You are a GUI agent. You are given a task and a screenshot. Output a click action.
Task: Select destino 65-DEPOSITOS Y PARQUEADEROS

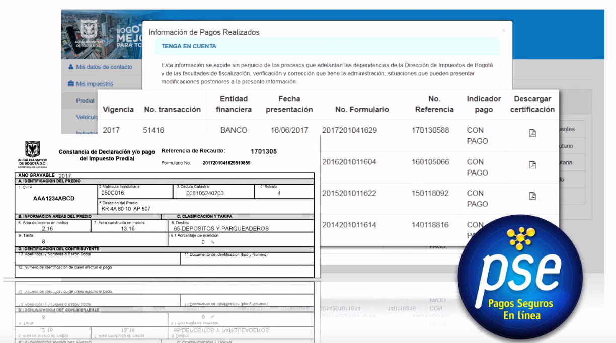pyautogui.click(x=221, y=228)
